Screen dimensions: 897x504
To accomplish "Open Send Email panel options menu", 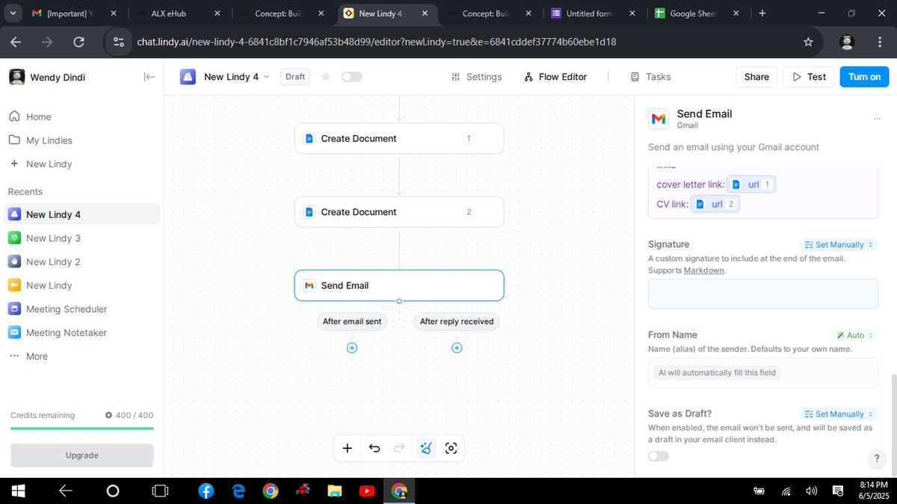I will coord(877,119).
